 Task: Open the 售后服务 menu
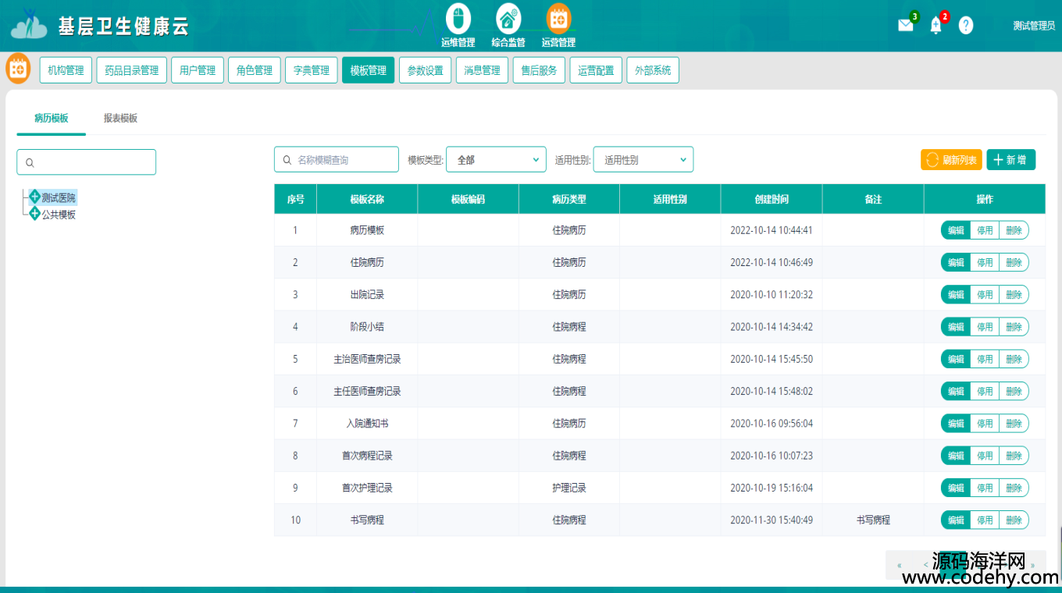coord(539,70)
